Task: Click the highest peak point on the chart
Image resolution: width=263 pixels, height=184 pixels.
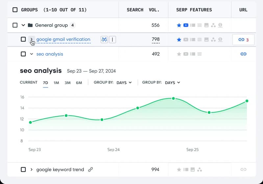Action: pyautogui.click(x=174, y=98)
